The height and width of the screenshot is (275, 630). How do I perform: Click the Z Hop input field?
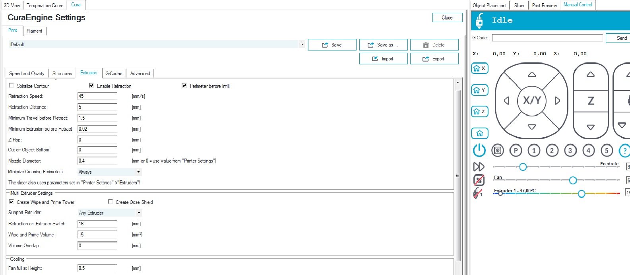point(97,140)
